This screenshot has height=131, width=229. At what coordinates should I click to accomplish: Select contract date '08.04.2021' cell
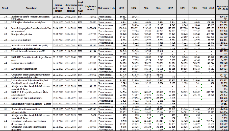(x=58, y=23)
